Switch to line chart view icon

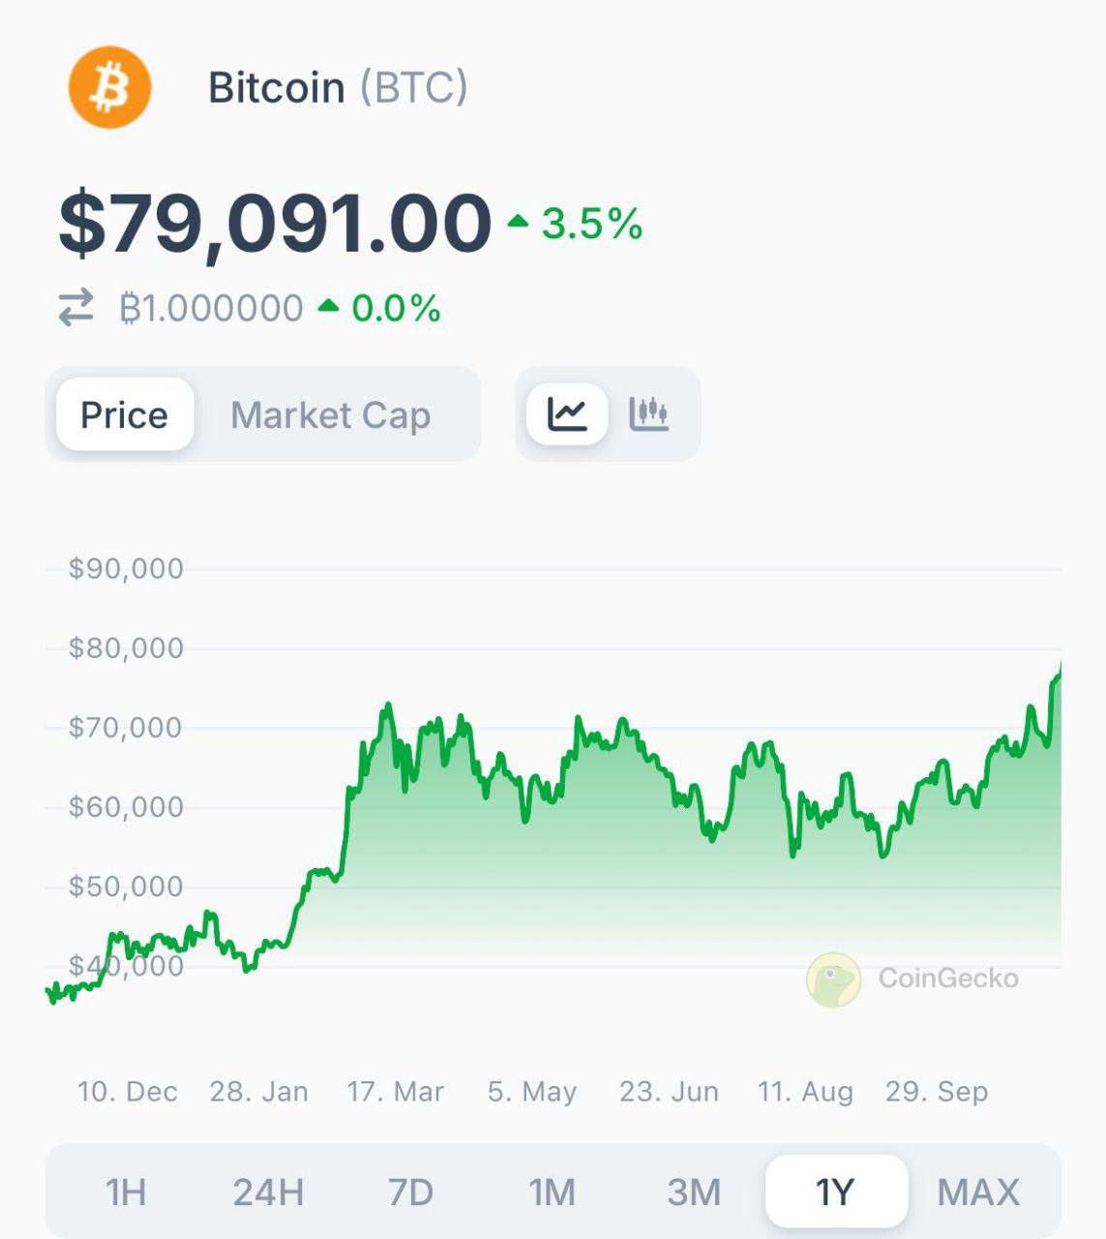(x=567, y=414)
